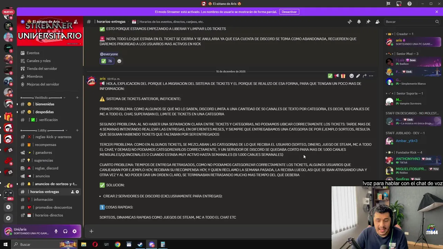This screenshot has height=249, width=443.
Task: Click the @everyone mention
Action: point(109,54)
